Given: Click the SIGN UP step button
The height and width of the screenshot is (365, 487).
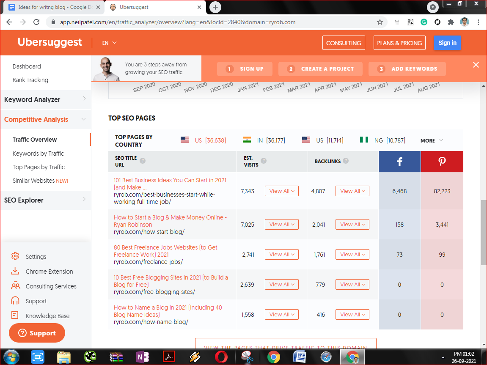Looking at the screenshot, I should [x=245, y=69].
